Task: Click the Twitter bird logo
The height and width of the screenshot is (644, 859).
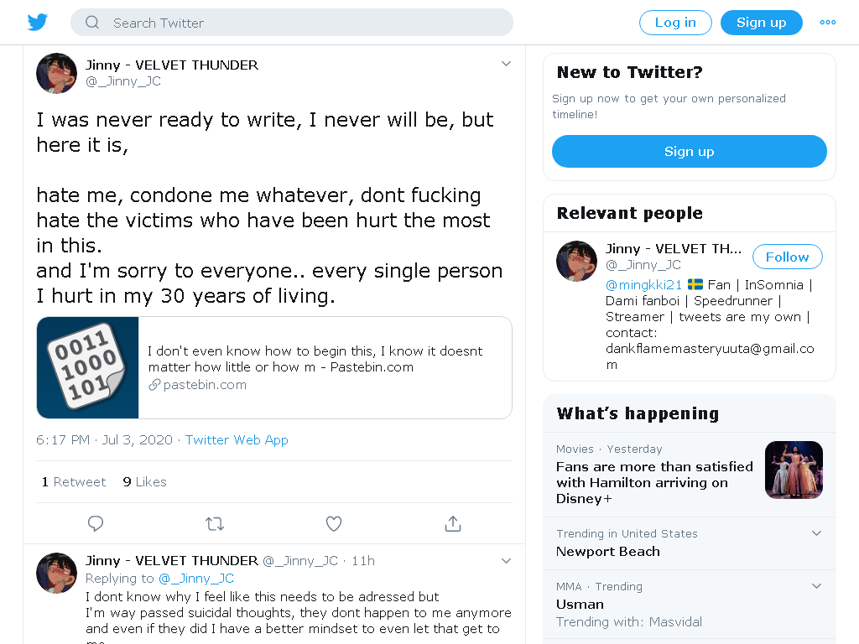Action: click(x=38, y=23)
